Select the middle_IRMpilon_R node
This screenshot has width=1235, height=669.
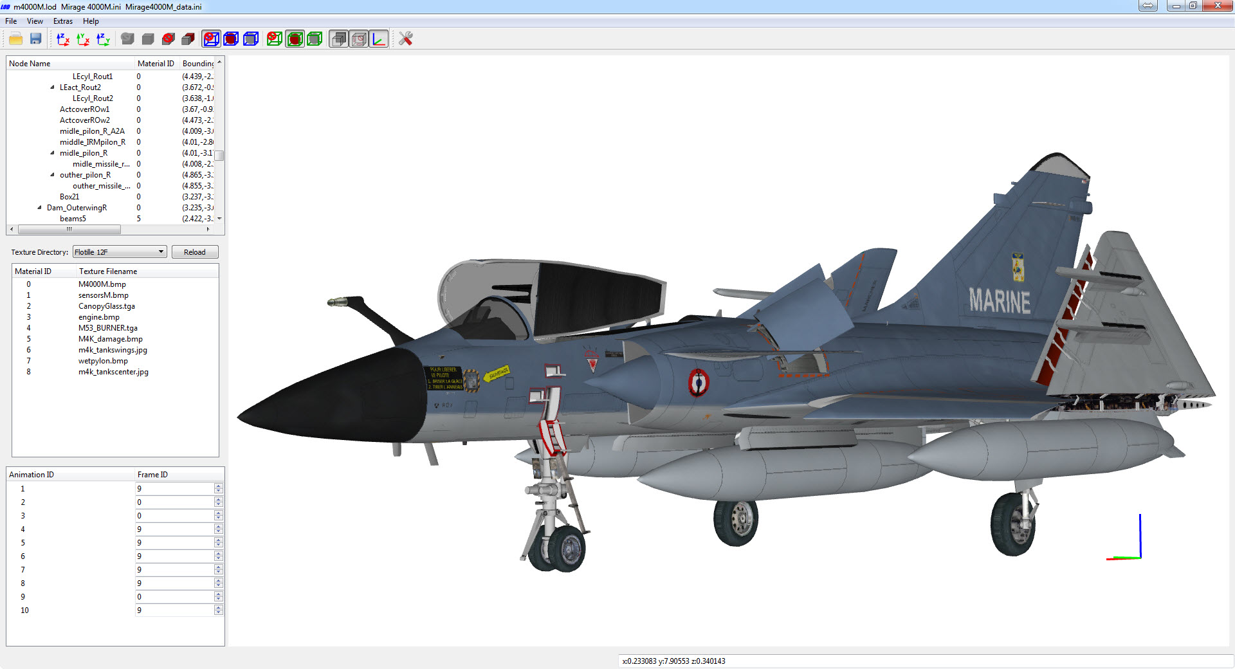pyautogui.click(x=93, y=142)
